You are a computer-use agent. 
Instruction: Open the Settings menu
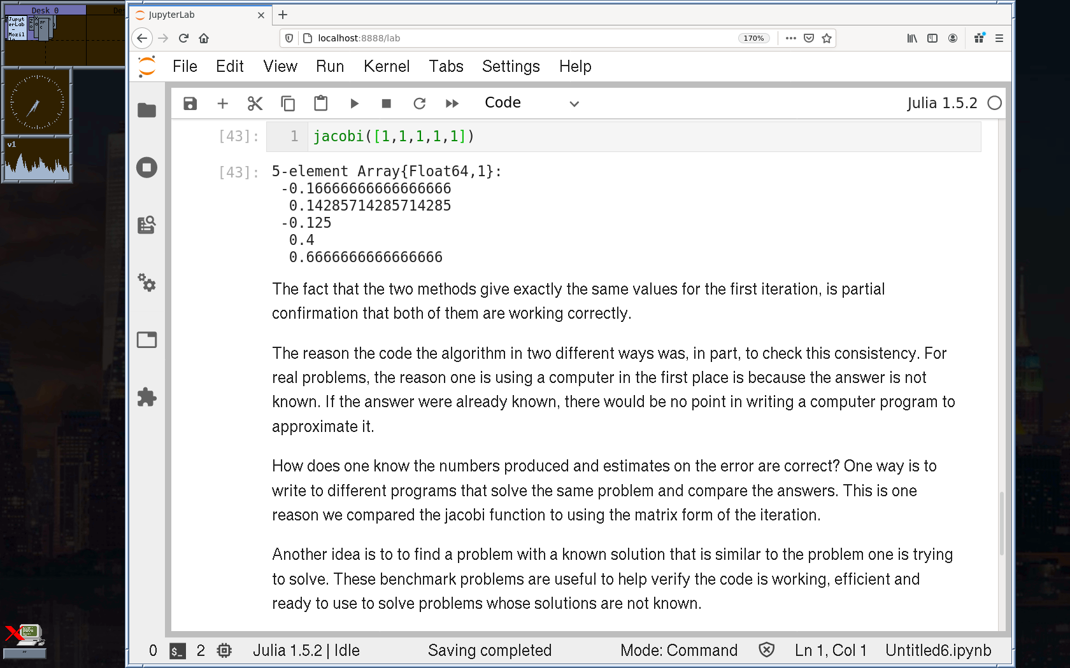pos(510,66)
